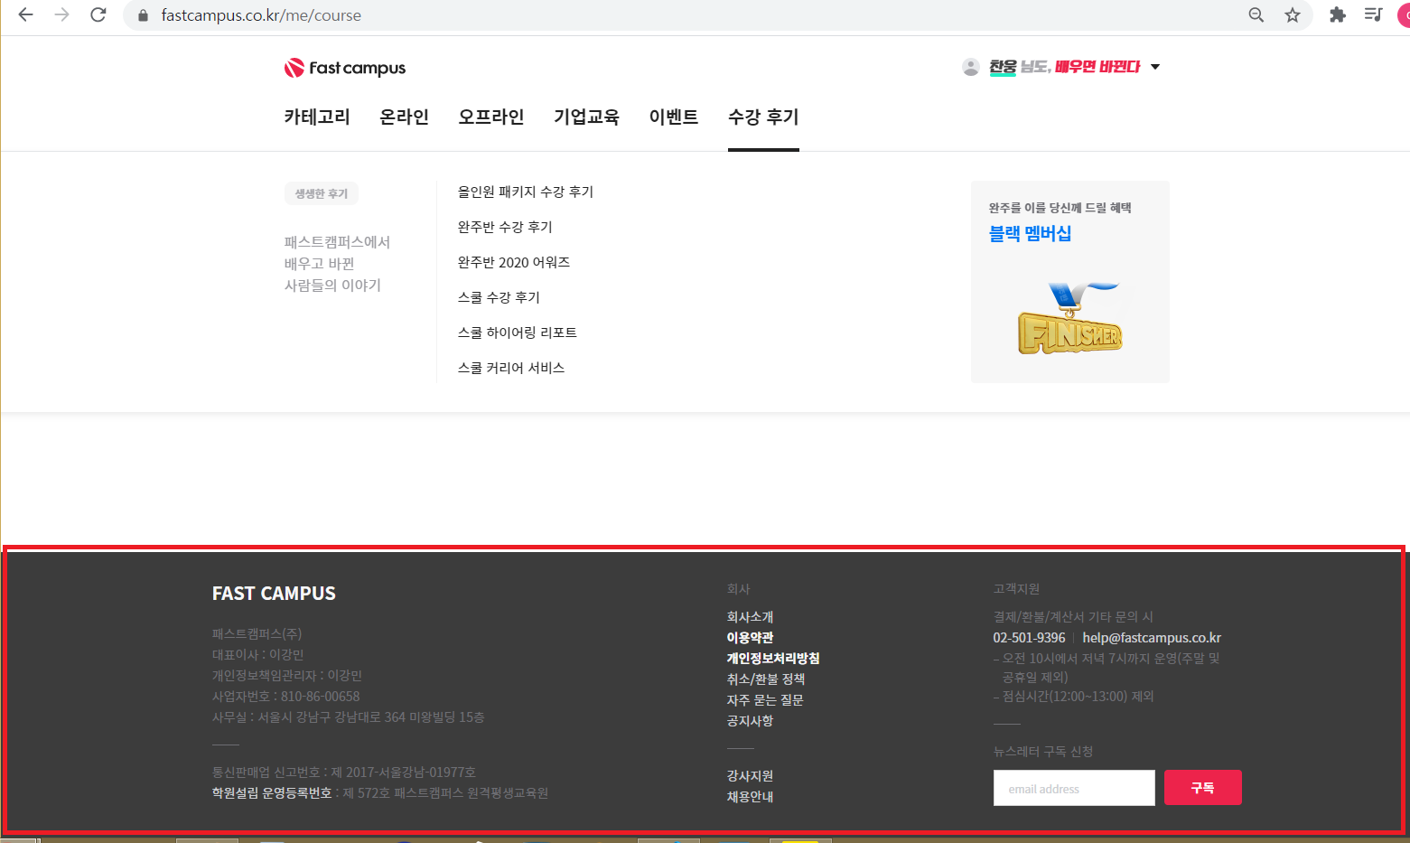Click the red 구독 subscribe button
Image resolution: width=1410 pixels, height=843 pixels.
(x=1202, y=788)
